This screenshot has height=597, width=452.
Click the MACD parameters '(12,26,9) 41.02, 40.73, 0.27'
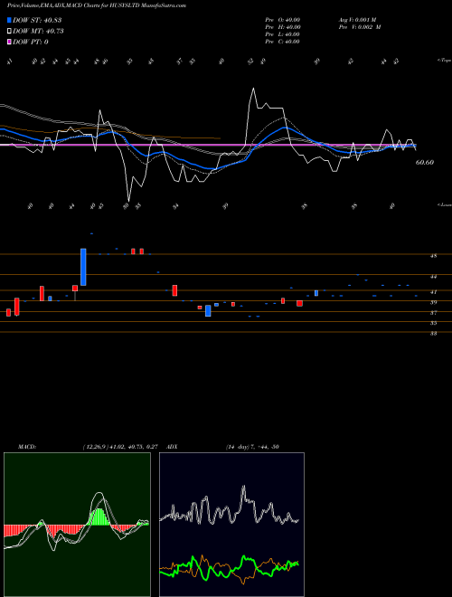120,447
